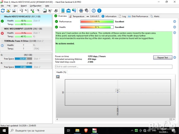Click the disk with green check toolbar icon
The image size is (179, 134).
32,11
